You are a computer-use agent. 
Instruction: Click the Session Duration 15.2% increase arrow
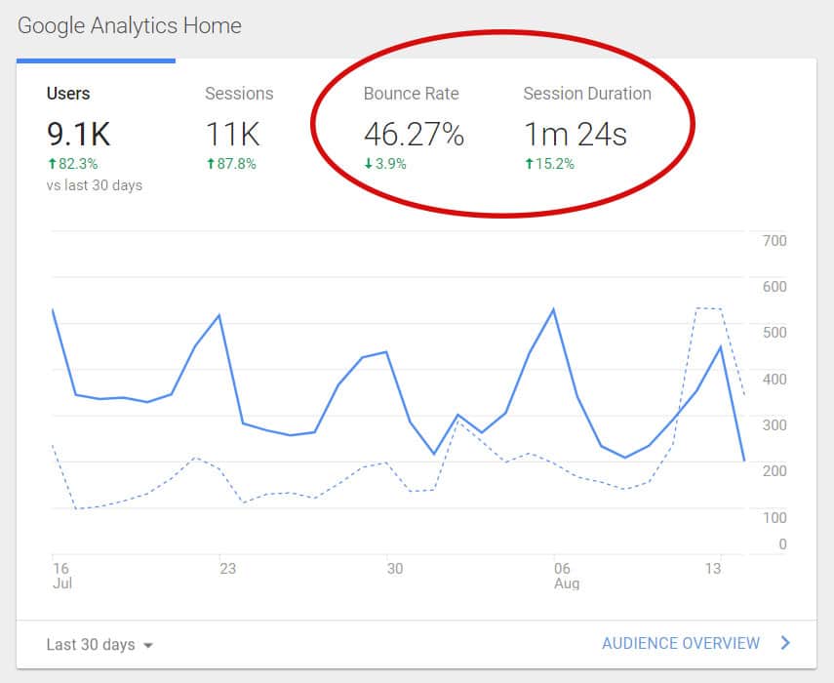[529, 163]
